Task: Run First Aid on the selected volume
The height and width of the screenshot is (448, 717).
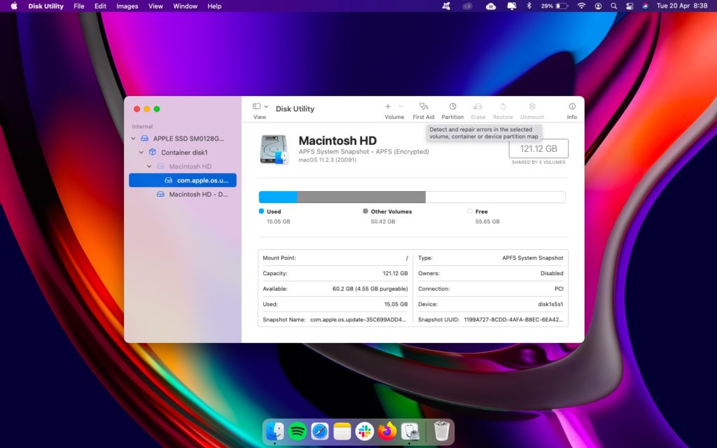Action: 424,108
